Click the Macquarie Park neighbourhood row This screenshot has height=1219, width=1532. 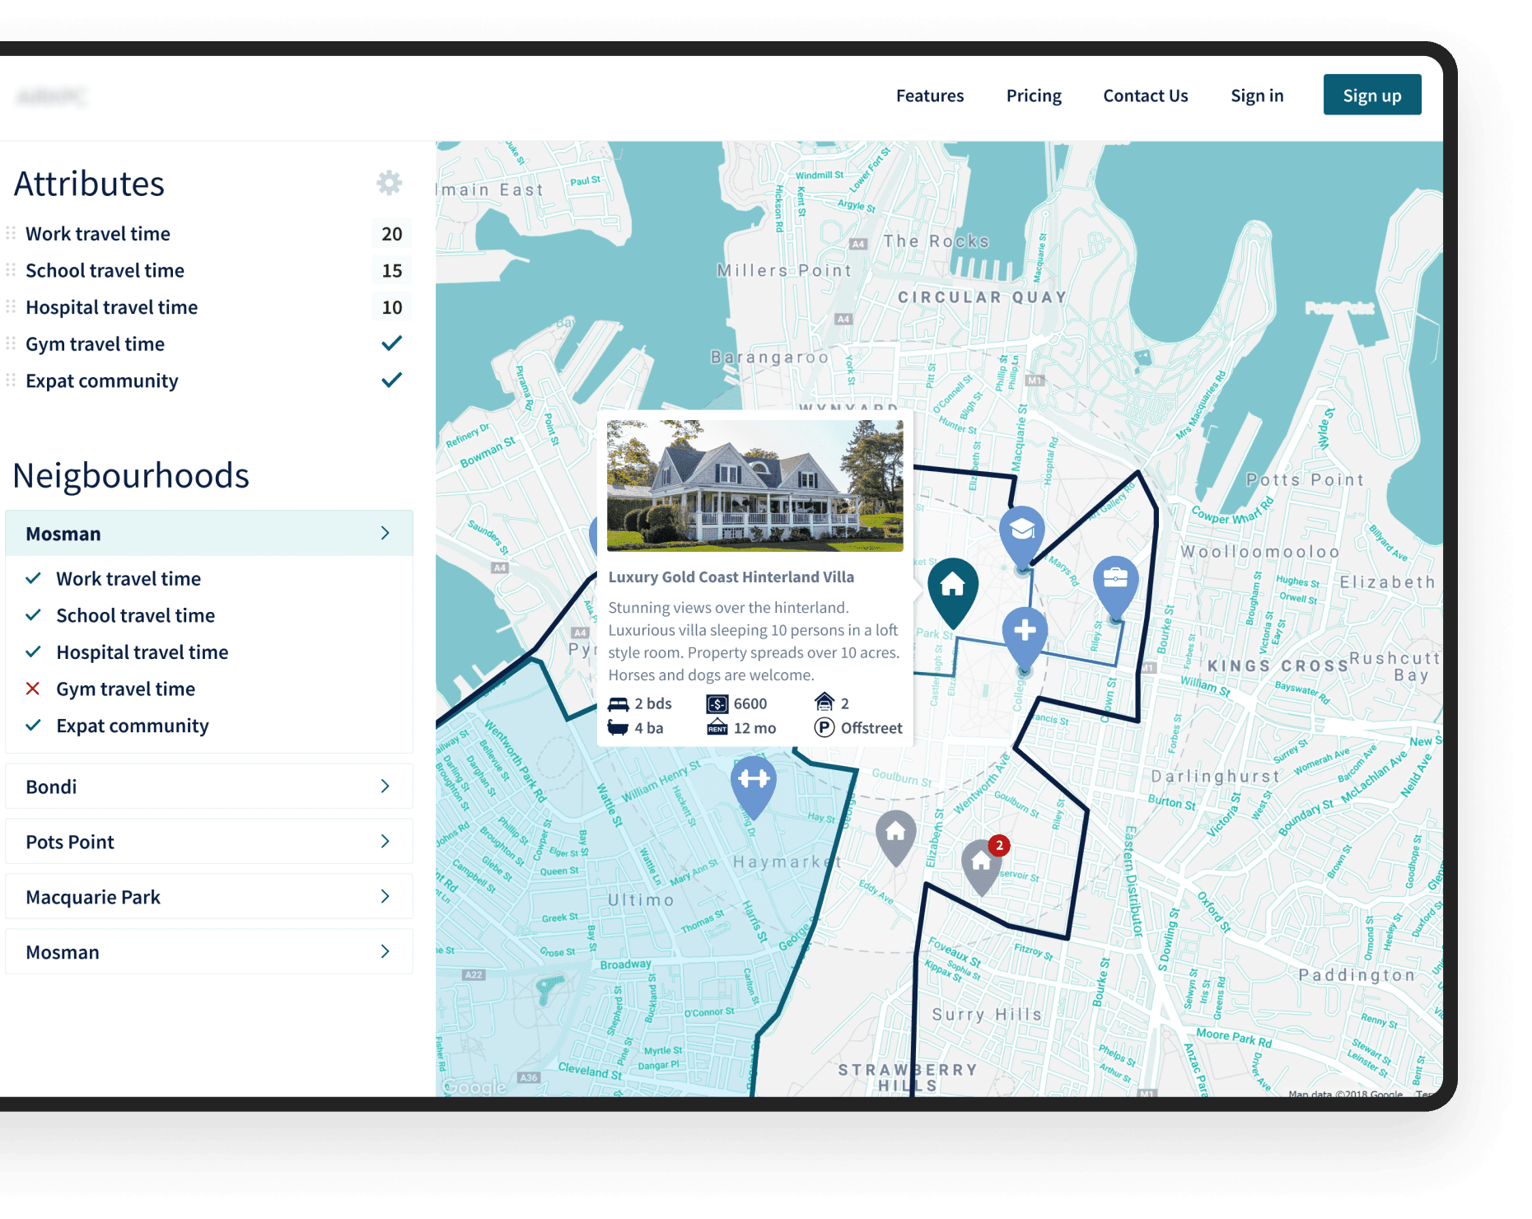209,897
